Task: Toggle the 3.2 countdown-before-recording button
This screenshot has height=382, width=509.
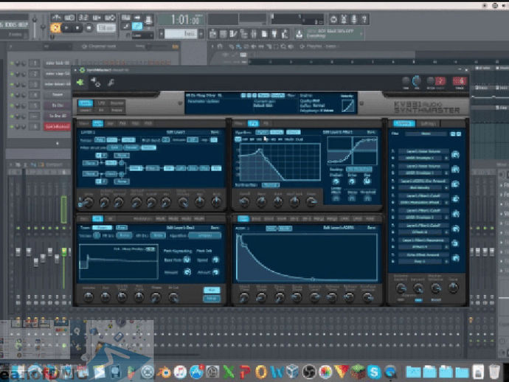Action: 83,18
